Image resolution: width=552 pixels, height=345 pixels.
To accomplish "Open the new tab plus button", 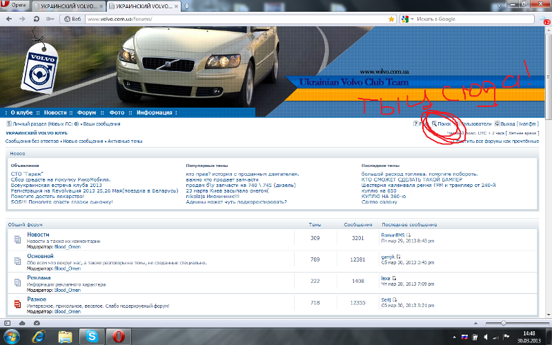I will click(x=187, y=6).
